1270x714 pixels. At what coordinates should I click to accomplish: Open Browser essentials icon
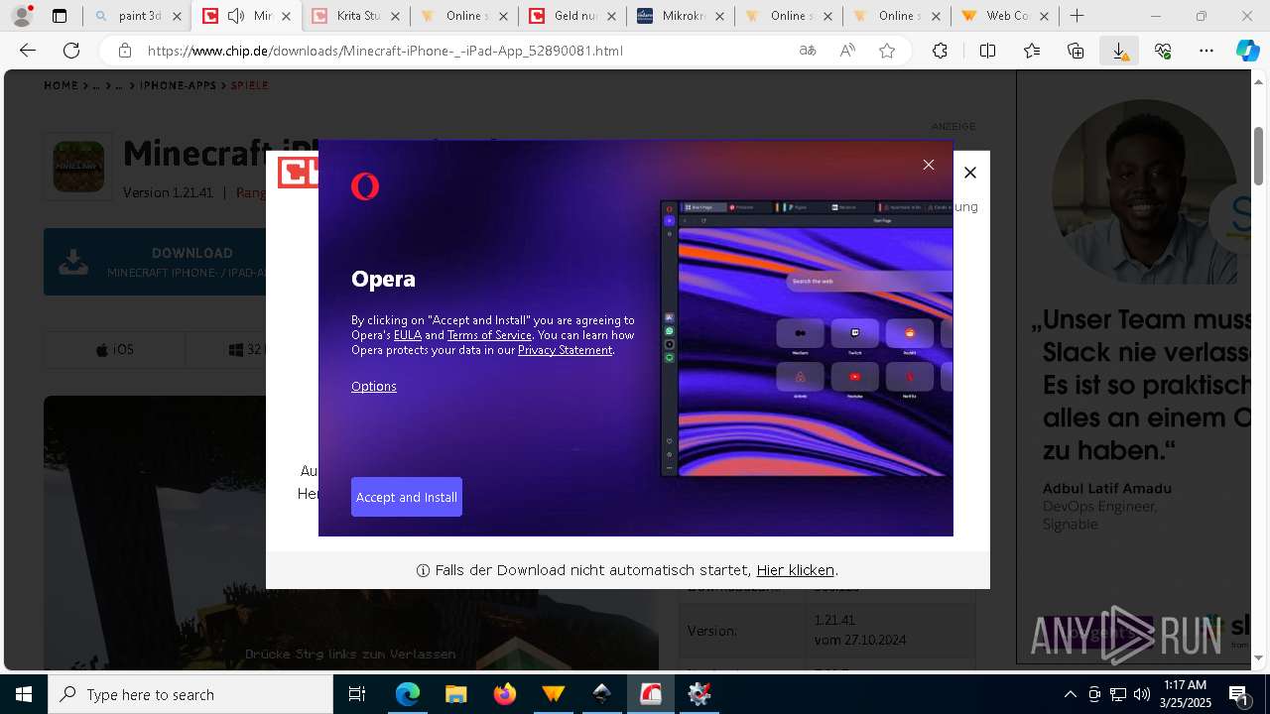[x=1163, y=51]
